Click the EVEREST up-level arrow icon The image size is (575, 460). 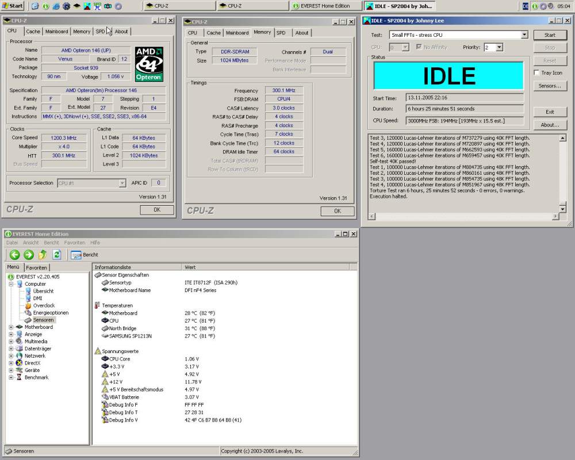[x=43, y=255]
